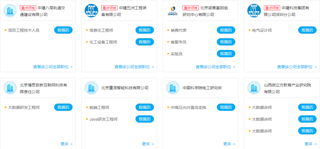Open 查看该公司全部职位 for 北京诺赛基因组
320x149 pixels.
tap(215, 67)
